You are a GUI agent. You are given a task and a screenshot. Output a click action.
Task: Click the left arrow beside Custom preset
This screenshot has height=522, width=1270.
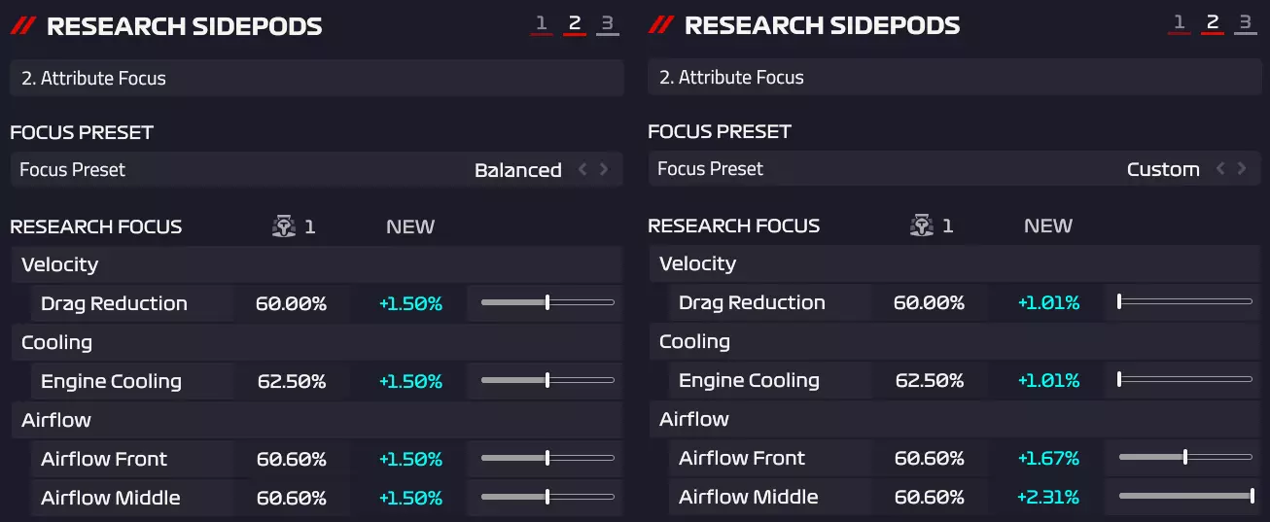point(1221,168)
